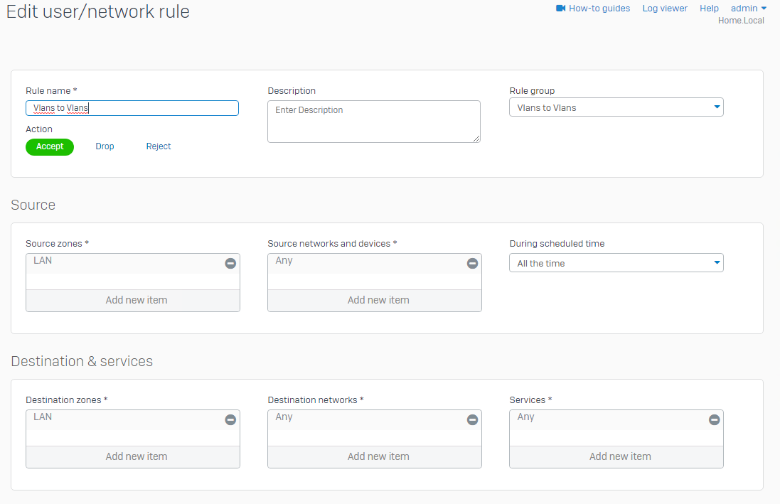
Task: Select the Reject action
Action: pos(159,146)
